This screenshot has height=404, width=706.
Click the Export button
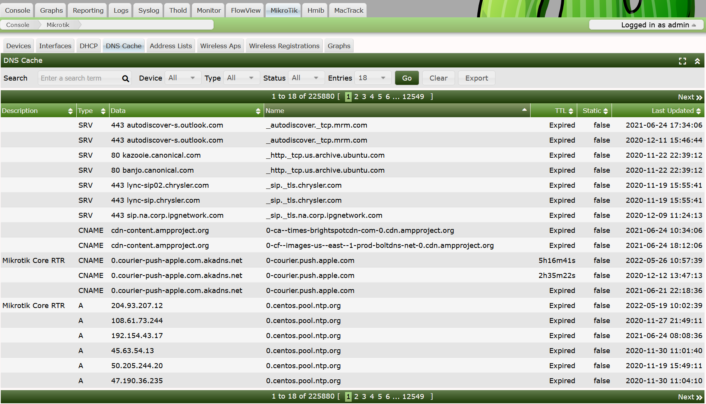tap(477, 78)
